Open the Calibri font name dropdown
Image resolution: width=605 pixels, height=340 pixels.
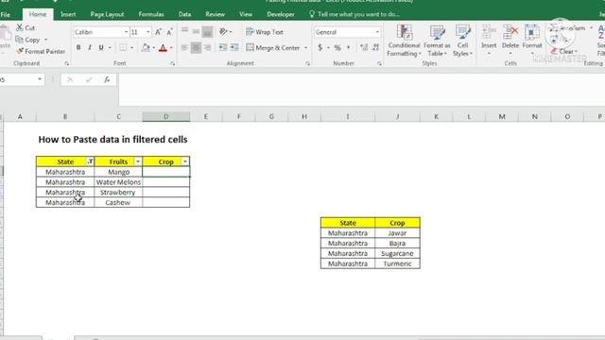[x=126, y=32]
